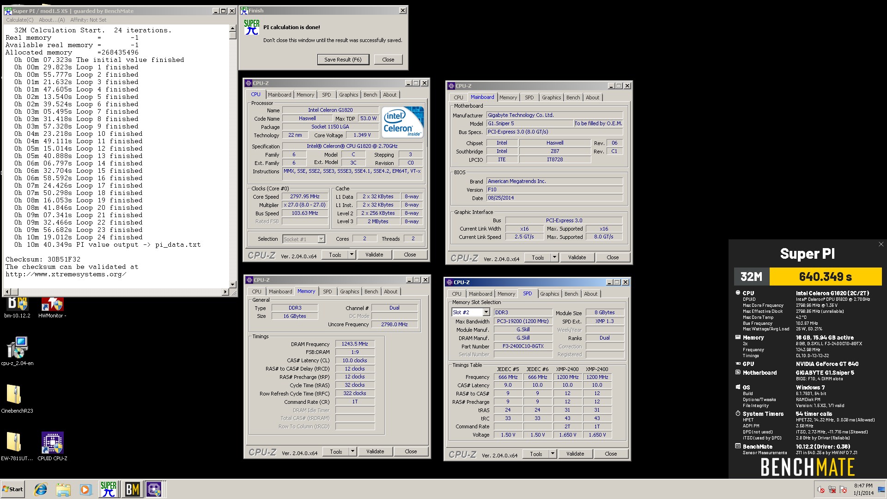Click Validate in CPU-Z Mainboard window
887x499 pixels.
(x=577, y=257)
